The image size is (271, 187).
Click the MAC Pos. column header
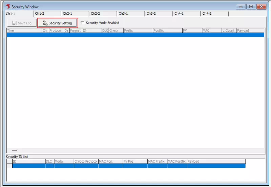coord(111,161)
